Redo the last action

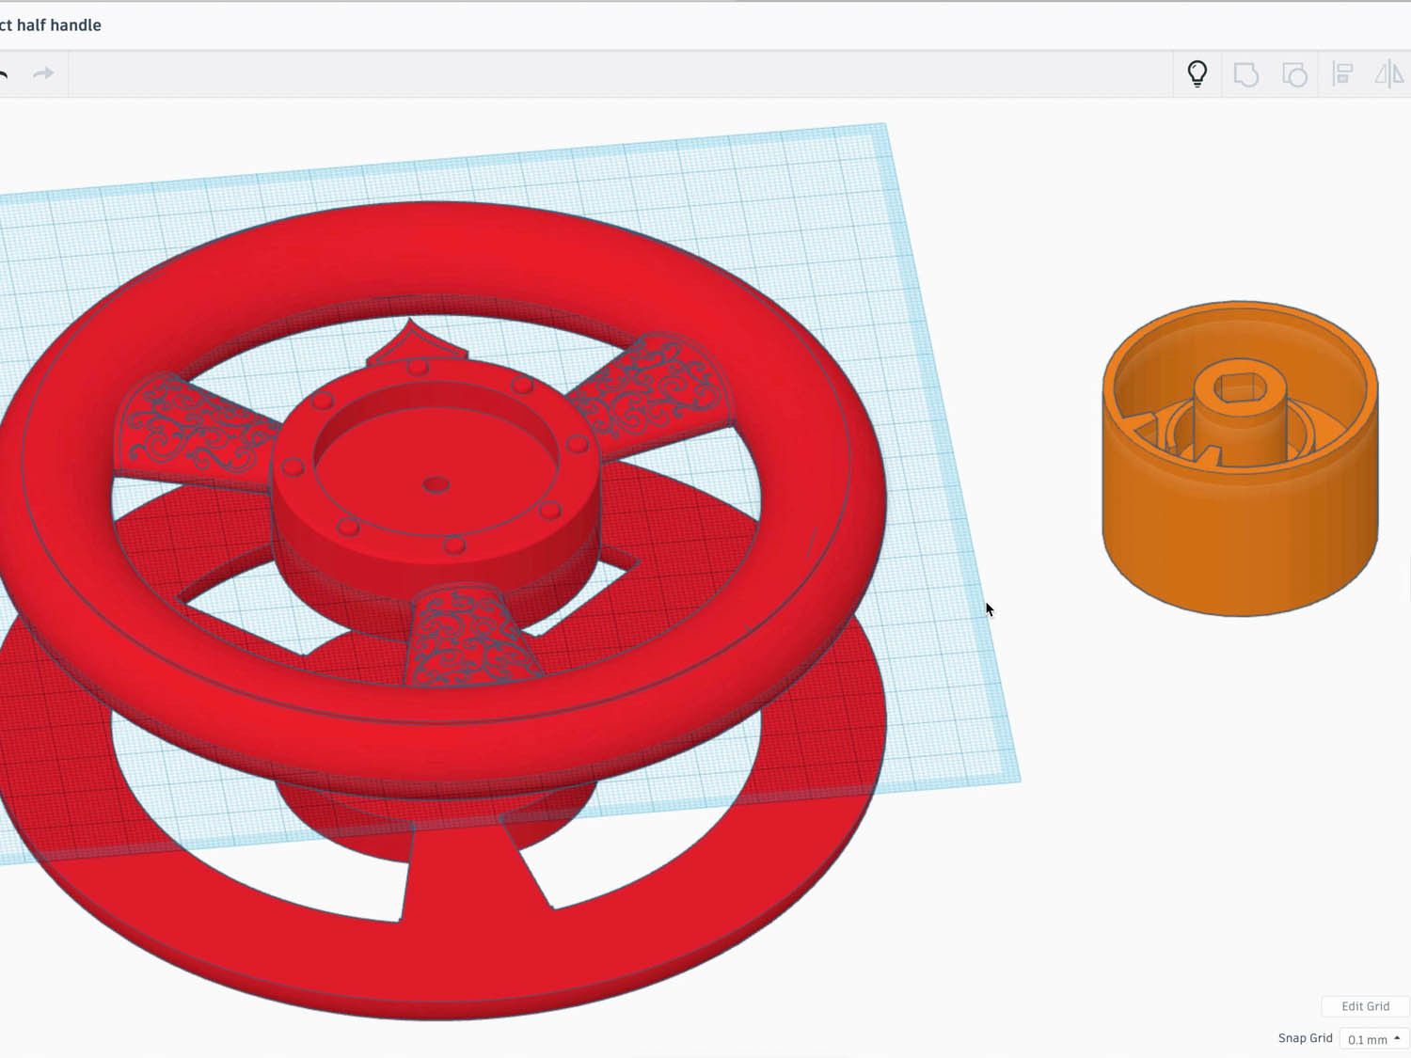(x=44, y=72)
